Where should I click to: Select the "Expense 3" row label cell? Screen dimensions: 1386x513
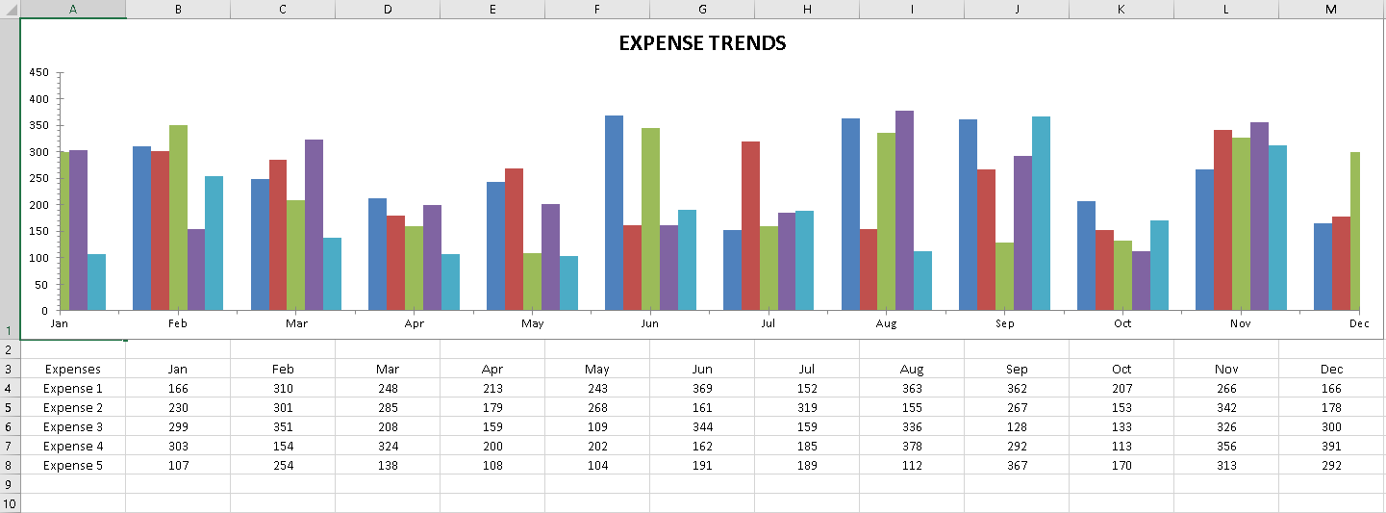pyautogui.click(x=73, y=426)
